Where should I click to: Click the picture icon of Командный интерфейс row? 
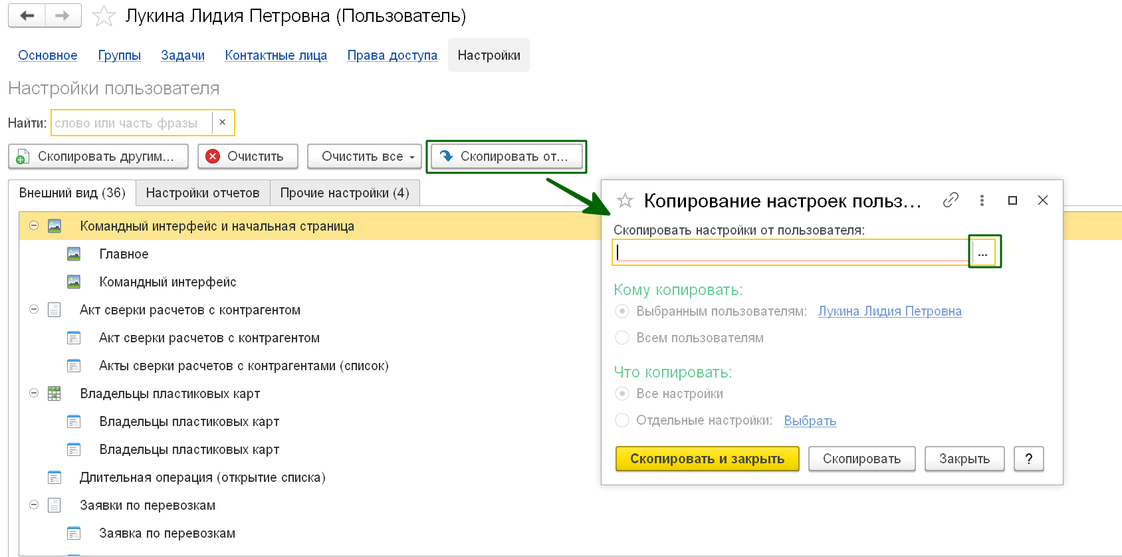(x=74, y=282)
